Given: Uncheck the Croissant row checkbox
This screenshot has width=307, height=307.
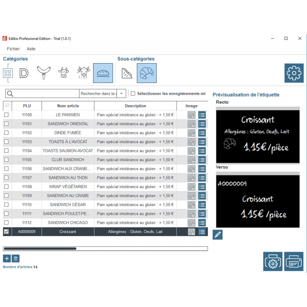Looking at the screenshot, I should pyautogui.click(x=7, y=232).
